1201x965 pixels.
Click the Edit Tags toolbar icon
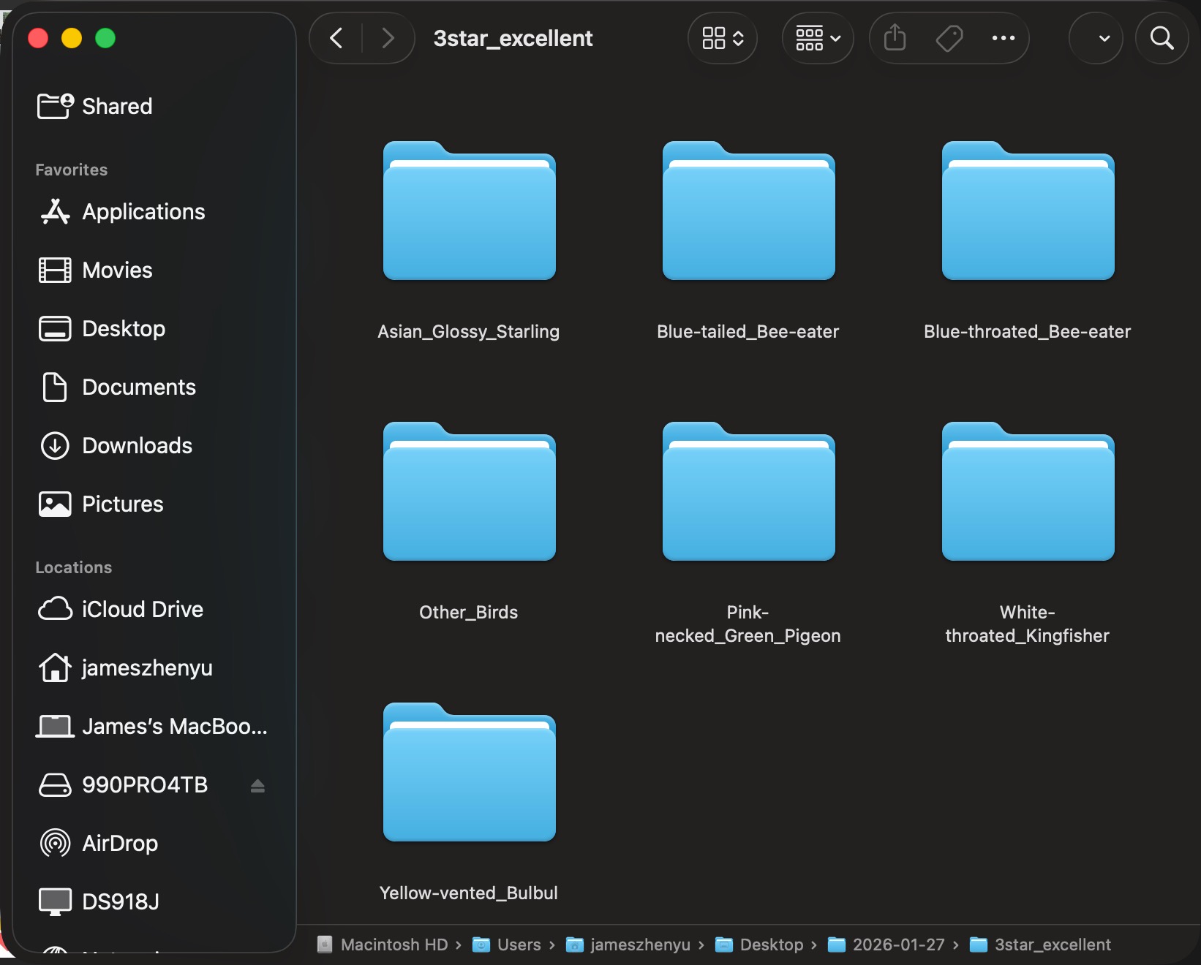(x=949, y=38)
